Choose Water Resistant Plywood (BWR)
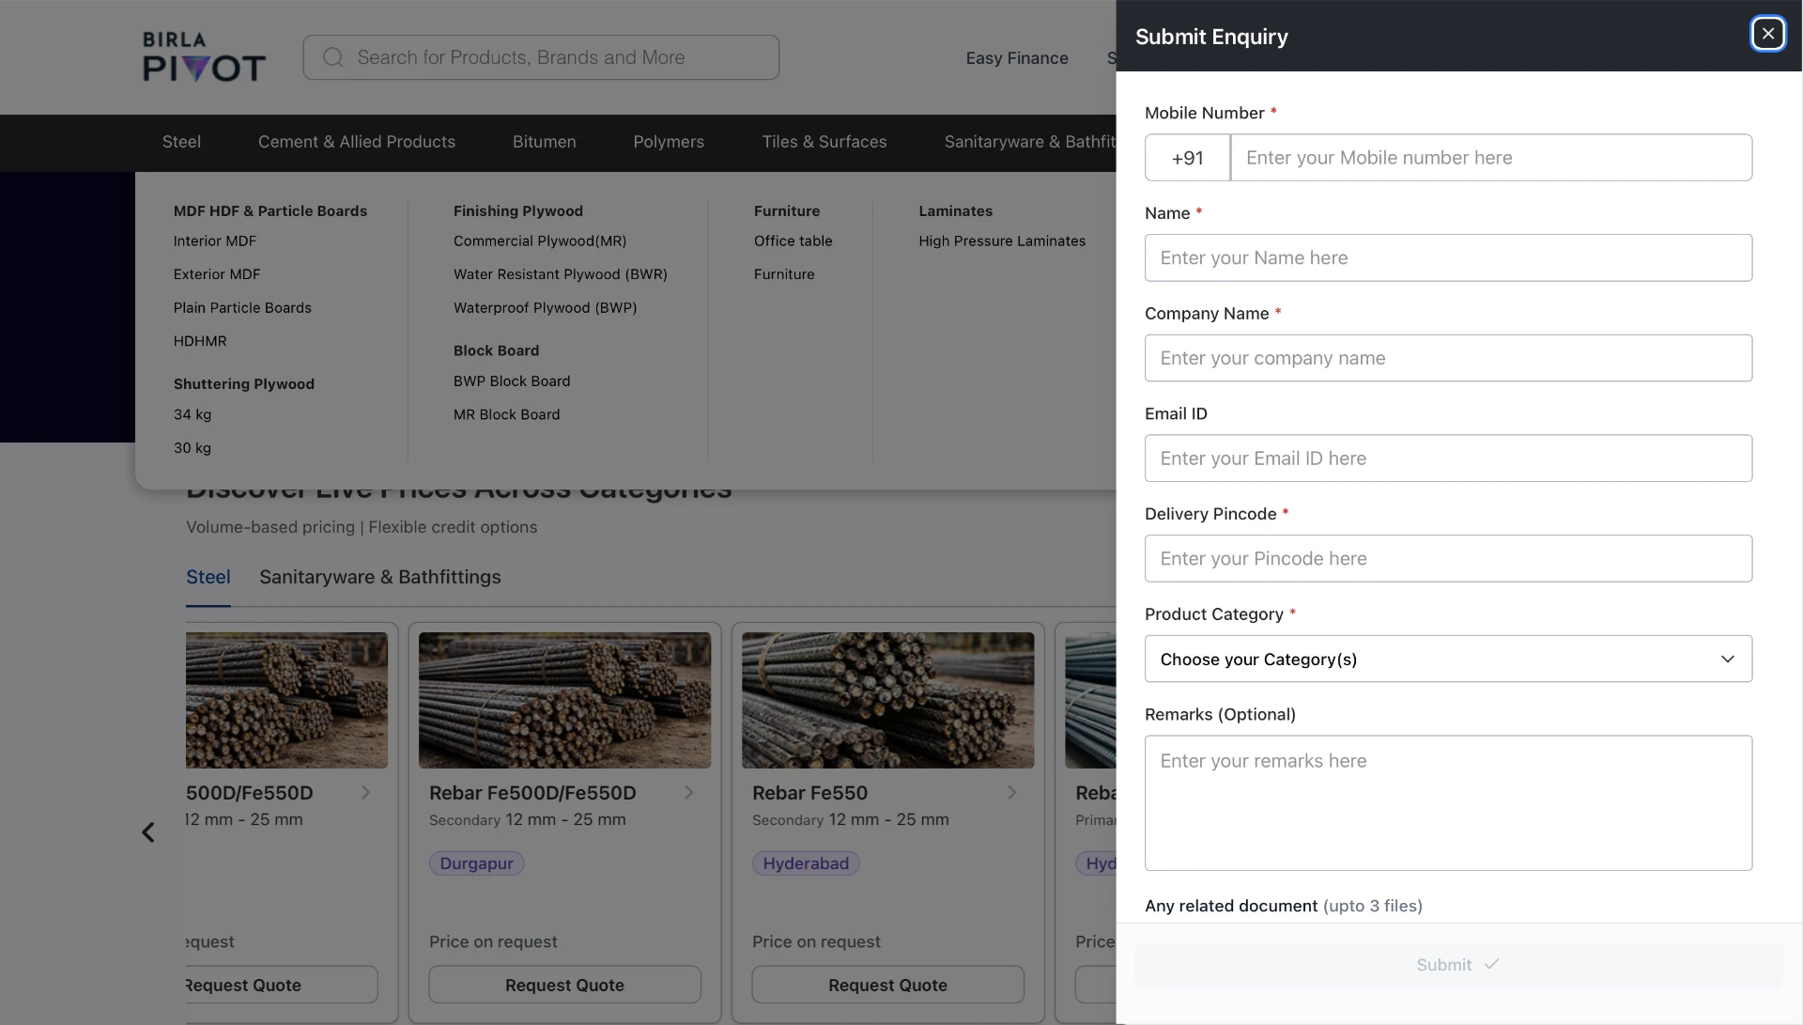Viewport: 1803px width, 1025px height. pyautogui.click(x=561, y=274)
